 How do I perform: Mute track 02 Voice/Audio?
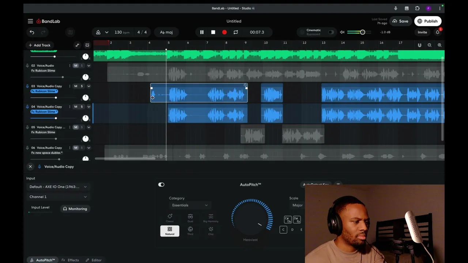pyautogui.click(x=76, y=66)
